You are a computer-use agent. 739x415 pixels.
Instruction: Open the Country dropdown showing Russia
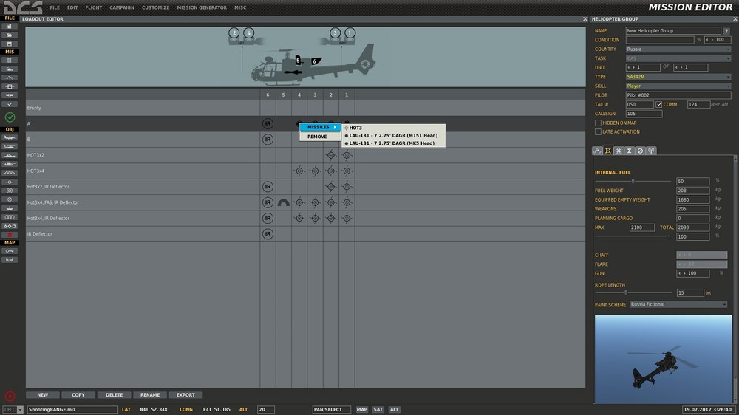[x=678, y=49]
